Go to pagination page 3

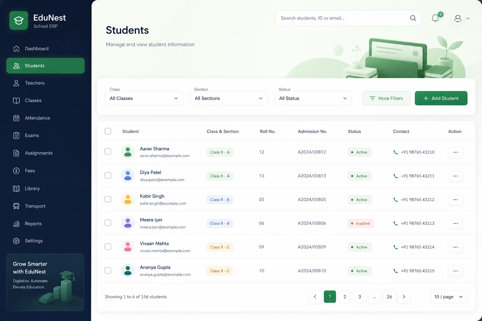(x=360, y=297)
